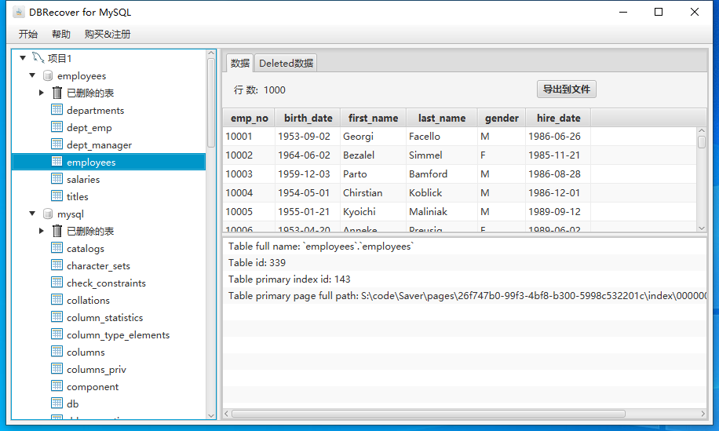Click the database cylinder icon next to employees
This screenshot has width=719, height=431.
[x=48, y=75]
